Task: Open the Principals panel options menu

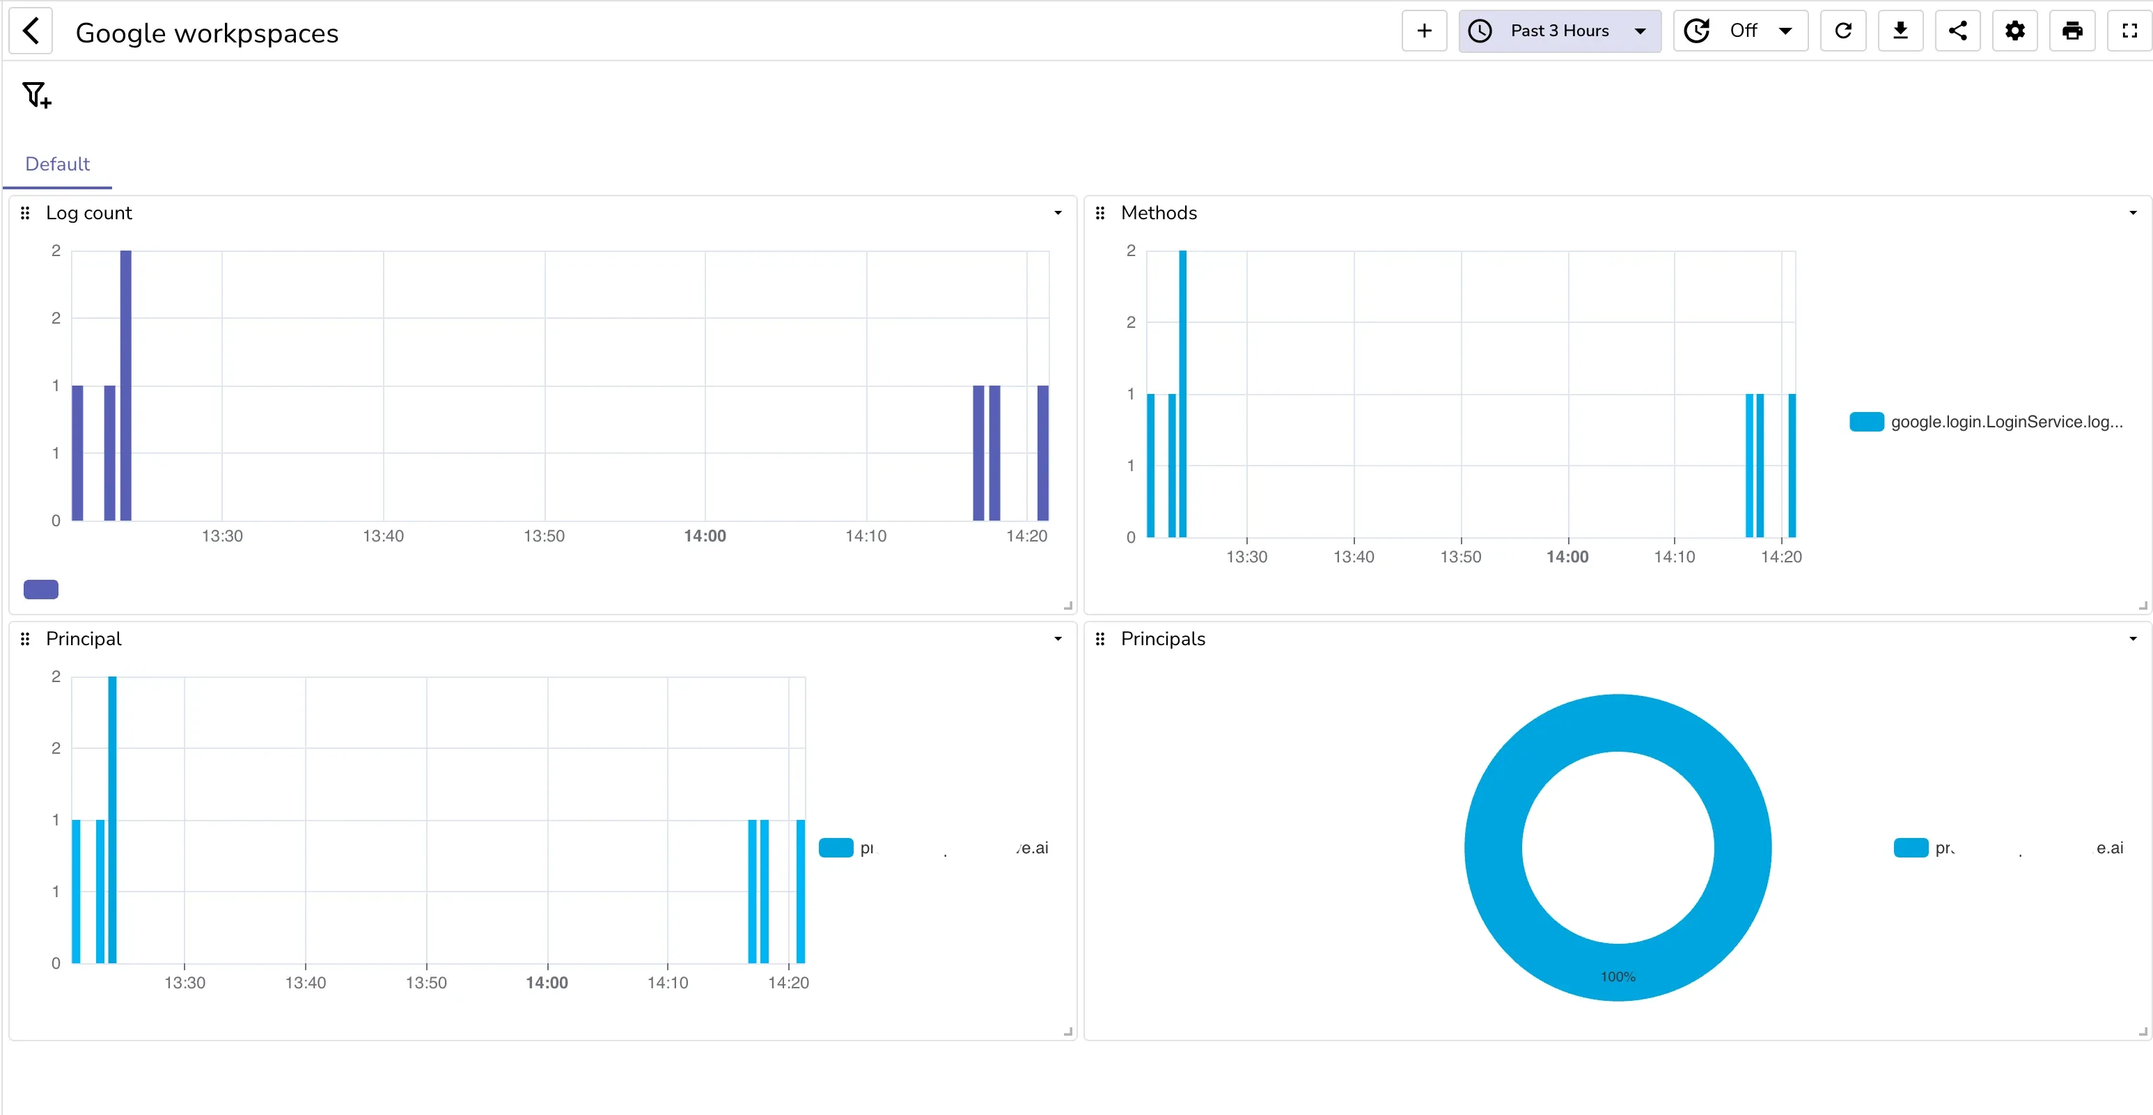Action: 2132,638
